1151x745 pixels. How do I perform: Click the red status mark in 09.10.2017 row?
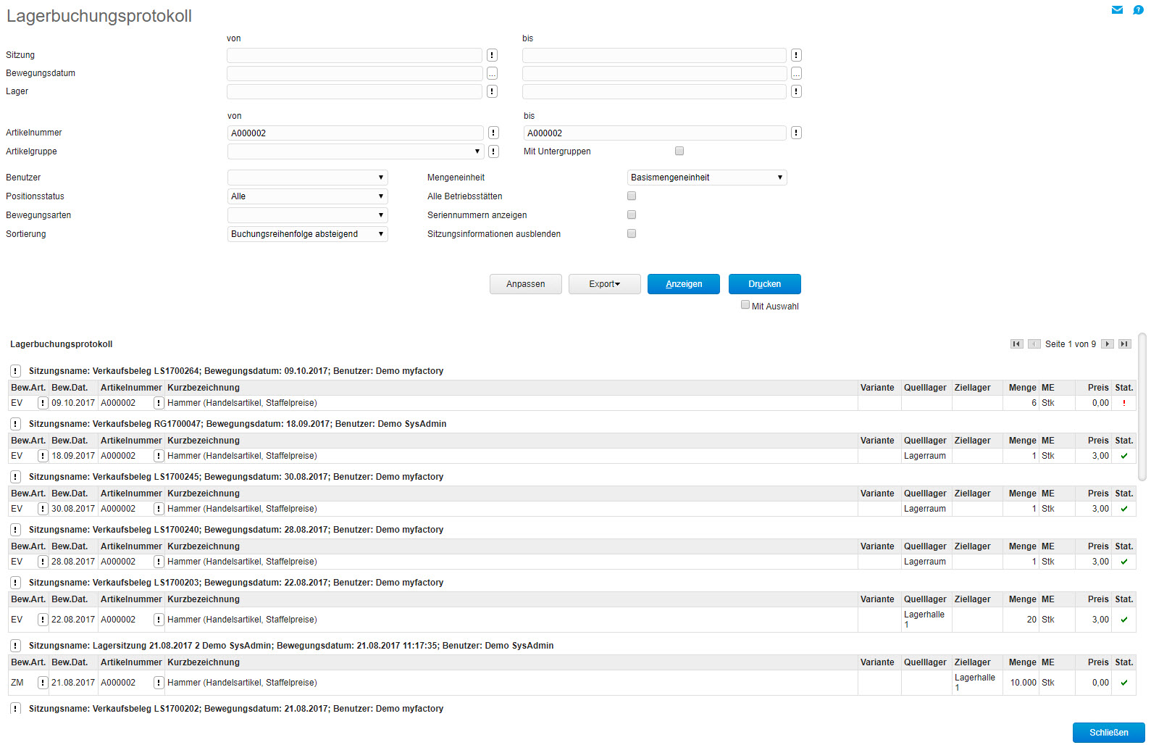click(x=1124, y=403)
